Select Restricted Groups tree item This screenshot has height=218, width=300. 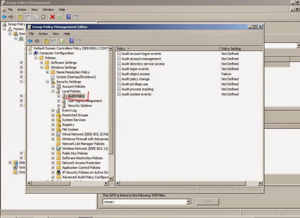(x=75, y=115)
